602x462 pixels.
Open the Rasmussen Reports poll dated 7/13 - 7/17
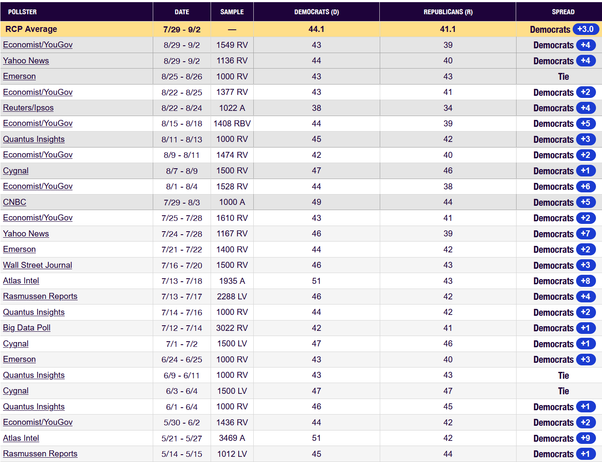(x=40, y=296)
